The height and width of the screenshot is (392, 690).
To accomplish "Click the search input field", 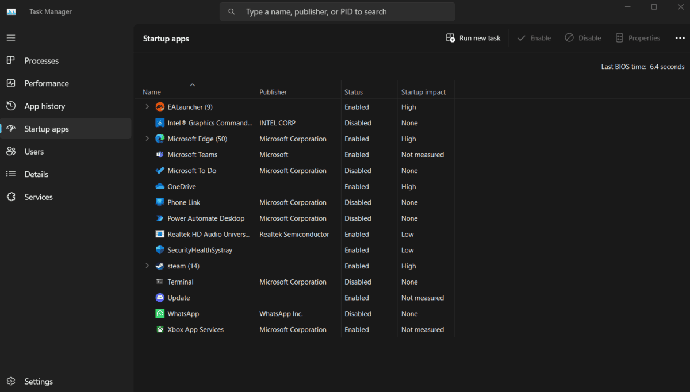I will pos(338,11).
